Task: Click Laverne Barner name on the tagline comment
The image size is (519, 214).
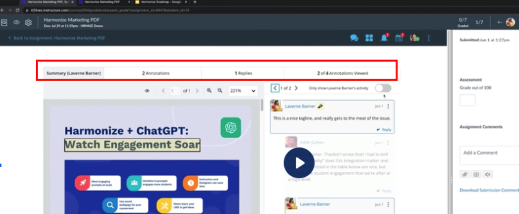Action: [x=300, y=107]
